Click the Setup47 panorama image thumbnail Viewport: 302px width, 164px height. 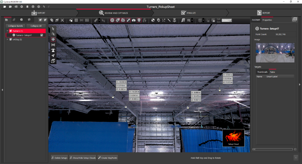click(275, 52)
